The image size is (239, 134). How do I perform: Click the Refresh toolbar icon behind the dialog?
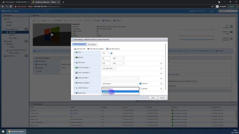coord(103,20)
